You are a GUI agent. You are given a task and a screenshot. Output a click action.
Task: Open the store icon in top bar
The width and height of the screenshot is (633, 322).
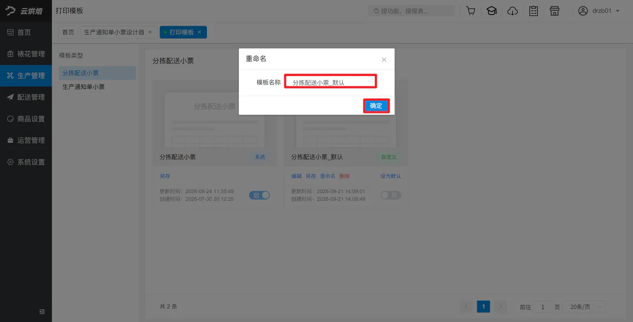coord(554,11)
